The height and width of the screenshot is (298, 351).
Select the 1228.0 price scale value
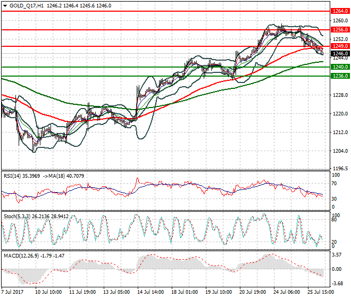click(340, 95)
